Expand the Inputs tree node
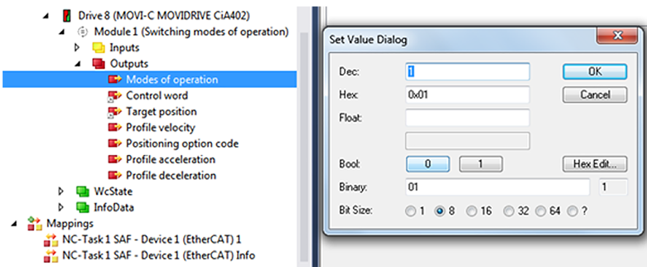 (x=77, y=48)
